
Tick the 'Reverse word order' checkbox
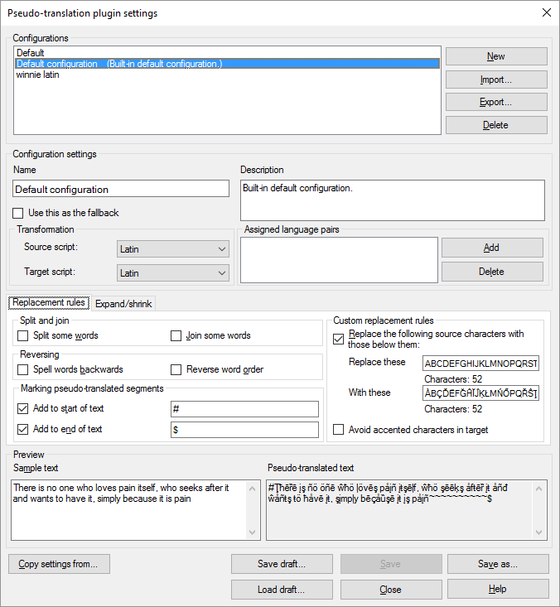pos(176,369)
